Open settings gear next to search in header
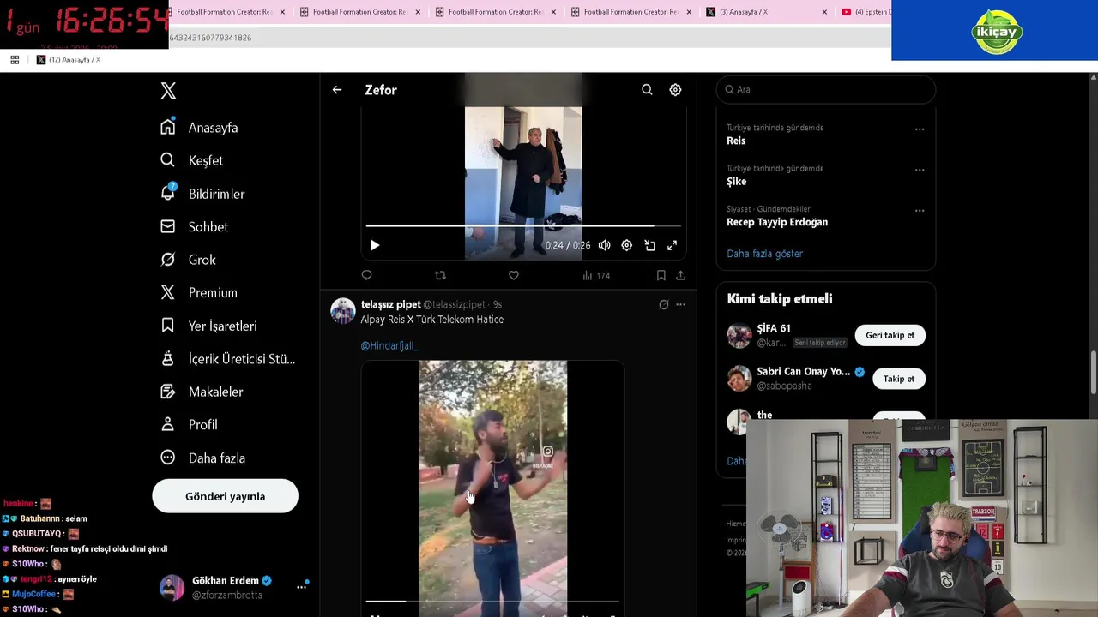 click(675, 89)
